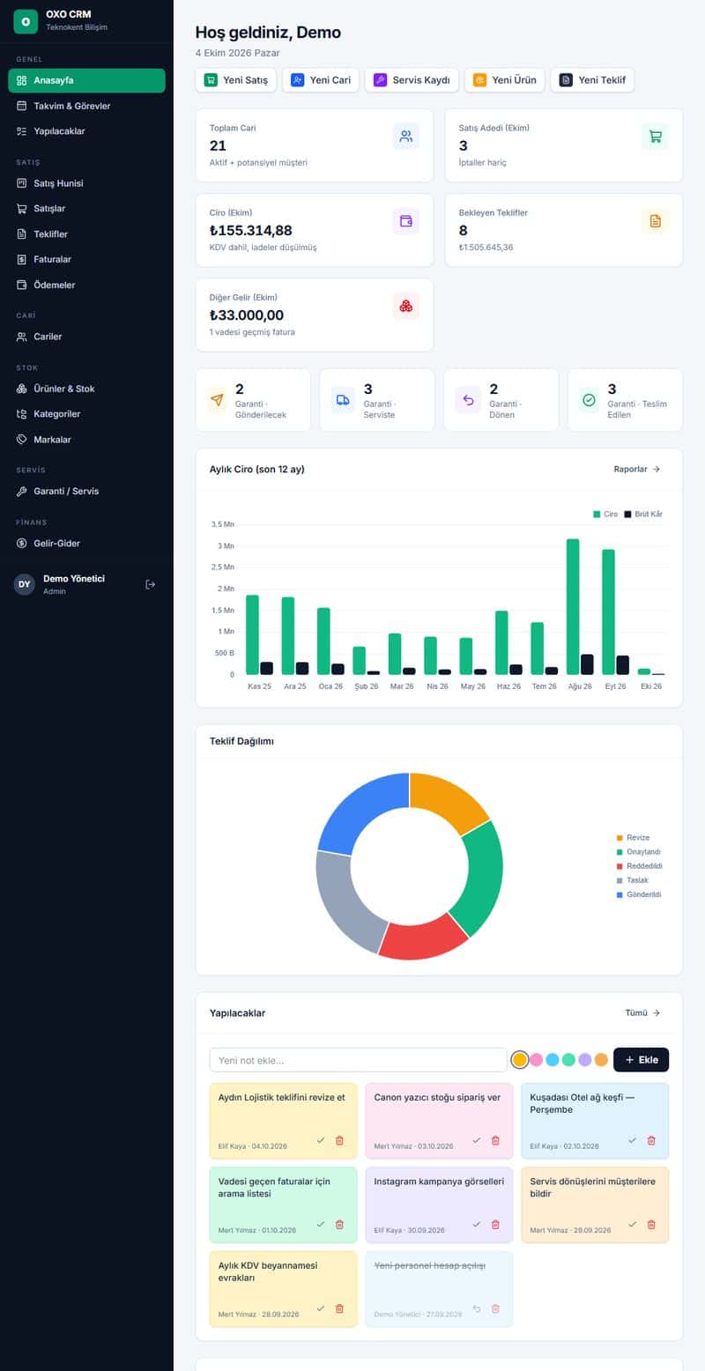Go to Ödemeler

(x=86, y=285)
